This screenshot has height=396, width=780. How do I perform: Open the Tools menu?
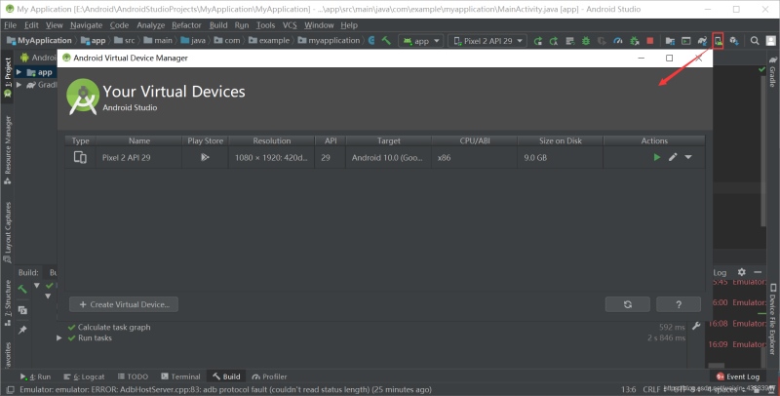click(x=265, y=25)
